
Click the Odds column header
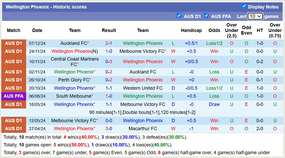(214, 30)
